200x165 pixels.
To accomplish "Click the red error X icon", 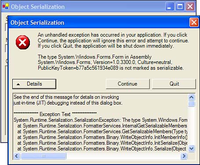I will pyautogui.click(x=23, y=42).
